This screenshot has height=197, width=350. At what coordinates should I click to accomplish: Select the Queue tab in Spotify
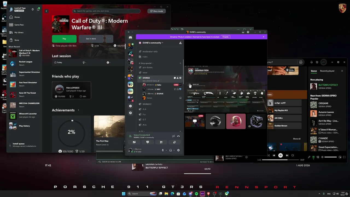[314, 71]
